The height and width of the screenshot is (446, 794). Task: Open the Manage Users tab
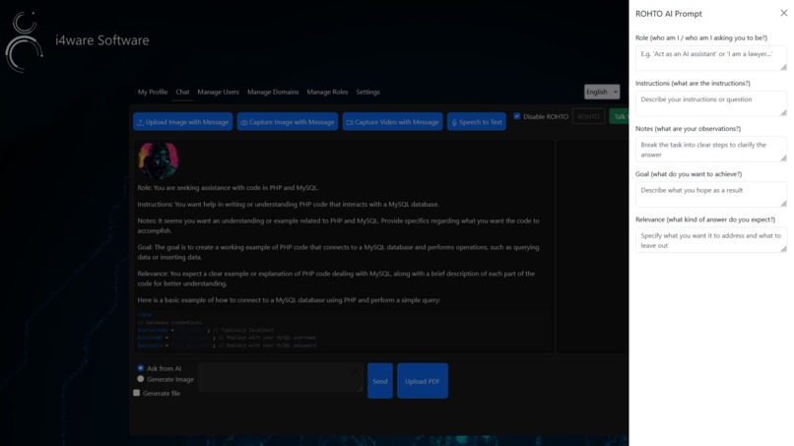tap(219, 93)
